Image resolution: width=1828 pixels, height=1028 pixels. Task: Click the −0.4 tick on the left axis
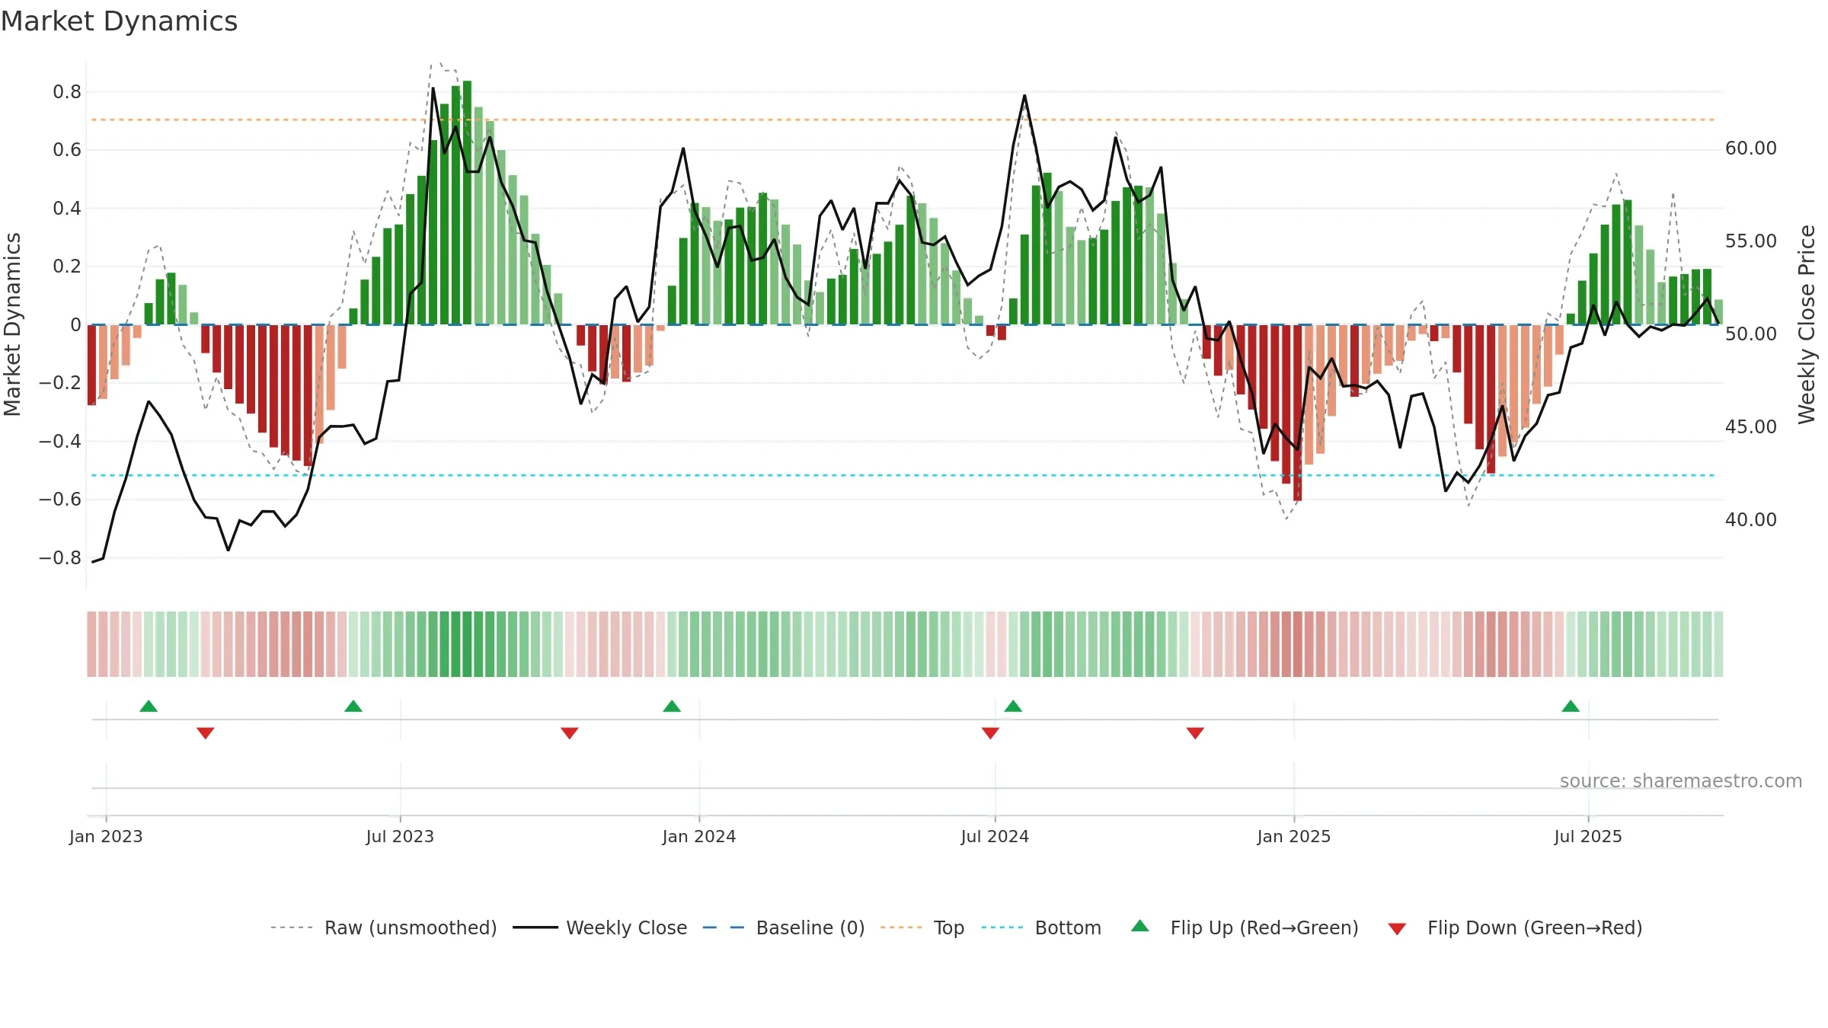(x=60, y=442)
